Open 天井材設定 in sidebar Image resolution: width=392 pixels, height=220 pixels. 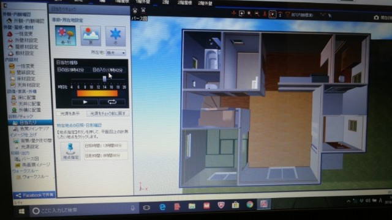coord(25,85)
